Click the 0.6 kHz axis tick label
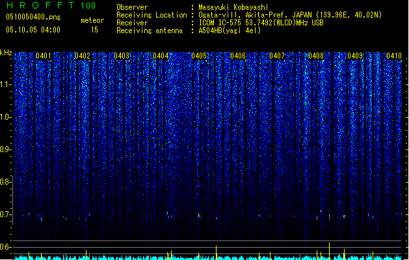The height and width of the screenshot is (260, 409). [5, 247]
